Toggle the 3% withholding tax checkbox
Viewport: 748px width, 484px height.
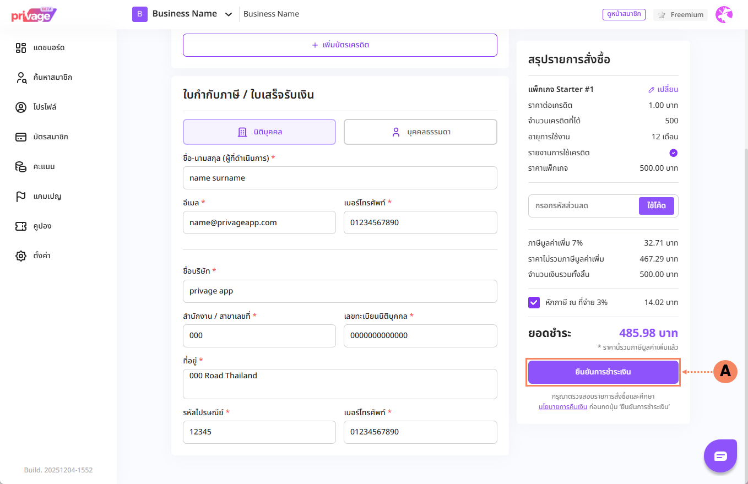534,302
